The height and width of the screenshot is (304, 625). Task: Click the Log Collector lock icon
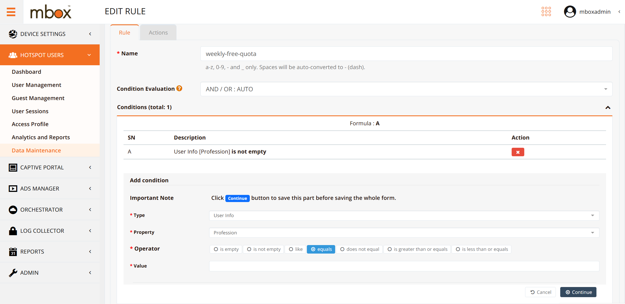[13, 231]
